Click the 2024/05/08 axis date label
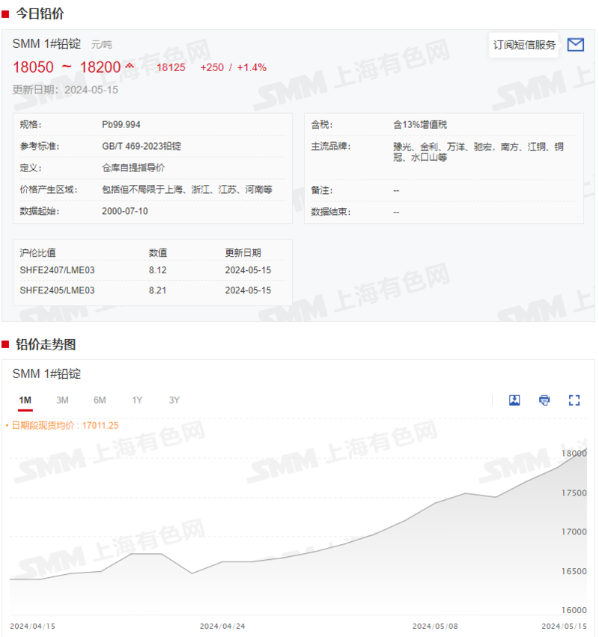This screenshot has width=599, height=637. click(x=435, y=626)
